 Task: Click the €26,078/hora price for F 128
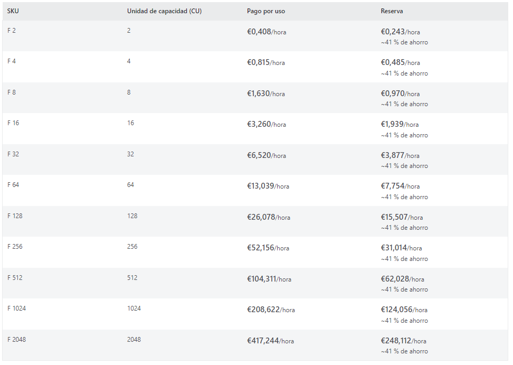pyautogui.click(x=269, y=217)
